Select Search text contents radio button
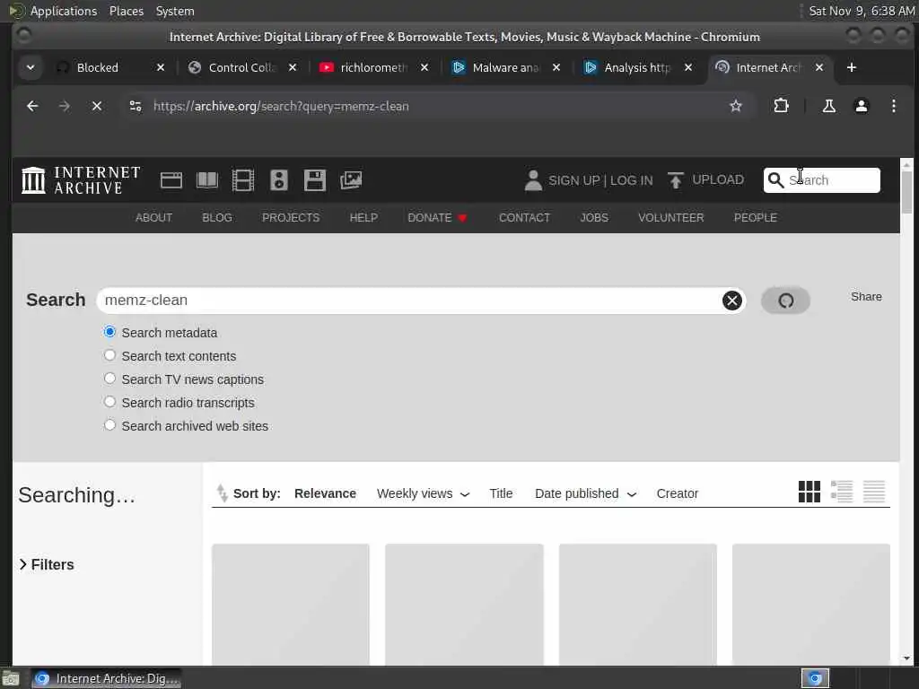This screenshot has width=919, height=689. pos(109,355)
